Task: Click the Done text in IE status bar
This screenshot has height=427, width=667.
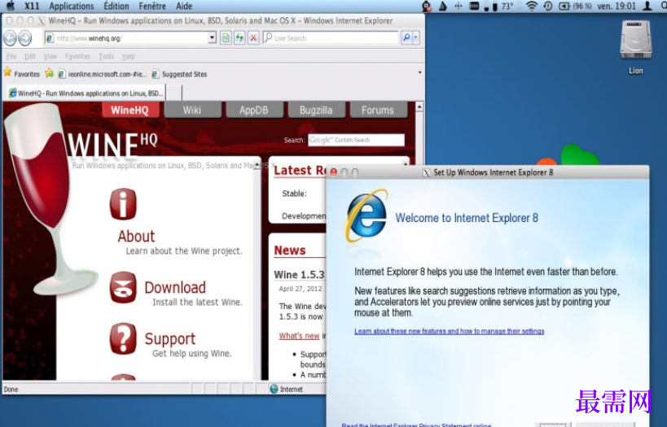Action: click(11, 390)
